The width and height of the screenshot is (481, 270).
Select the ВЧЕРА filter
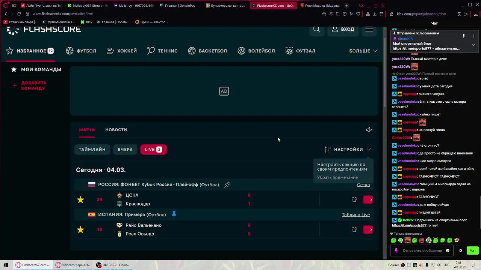click(x=125, y=149)
